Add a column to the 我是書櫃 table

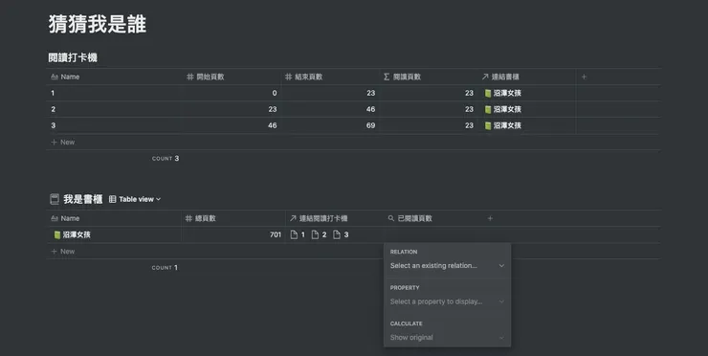[x=490, y=218]
